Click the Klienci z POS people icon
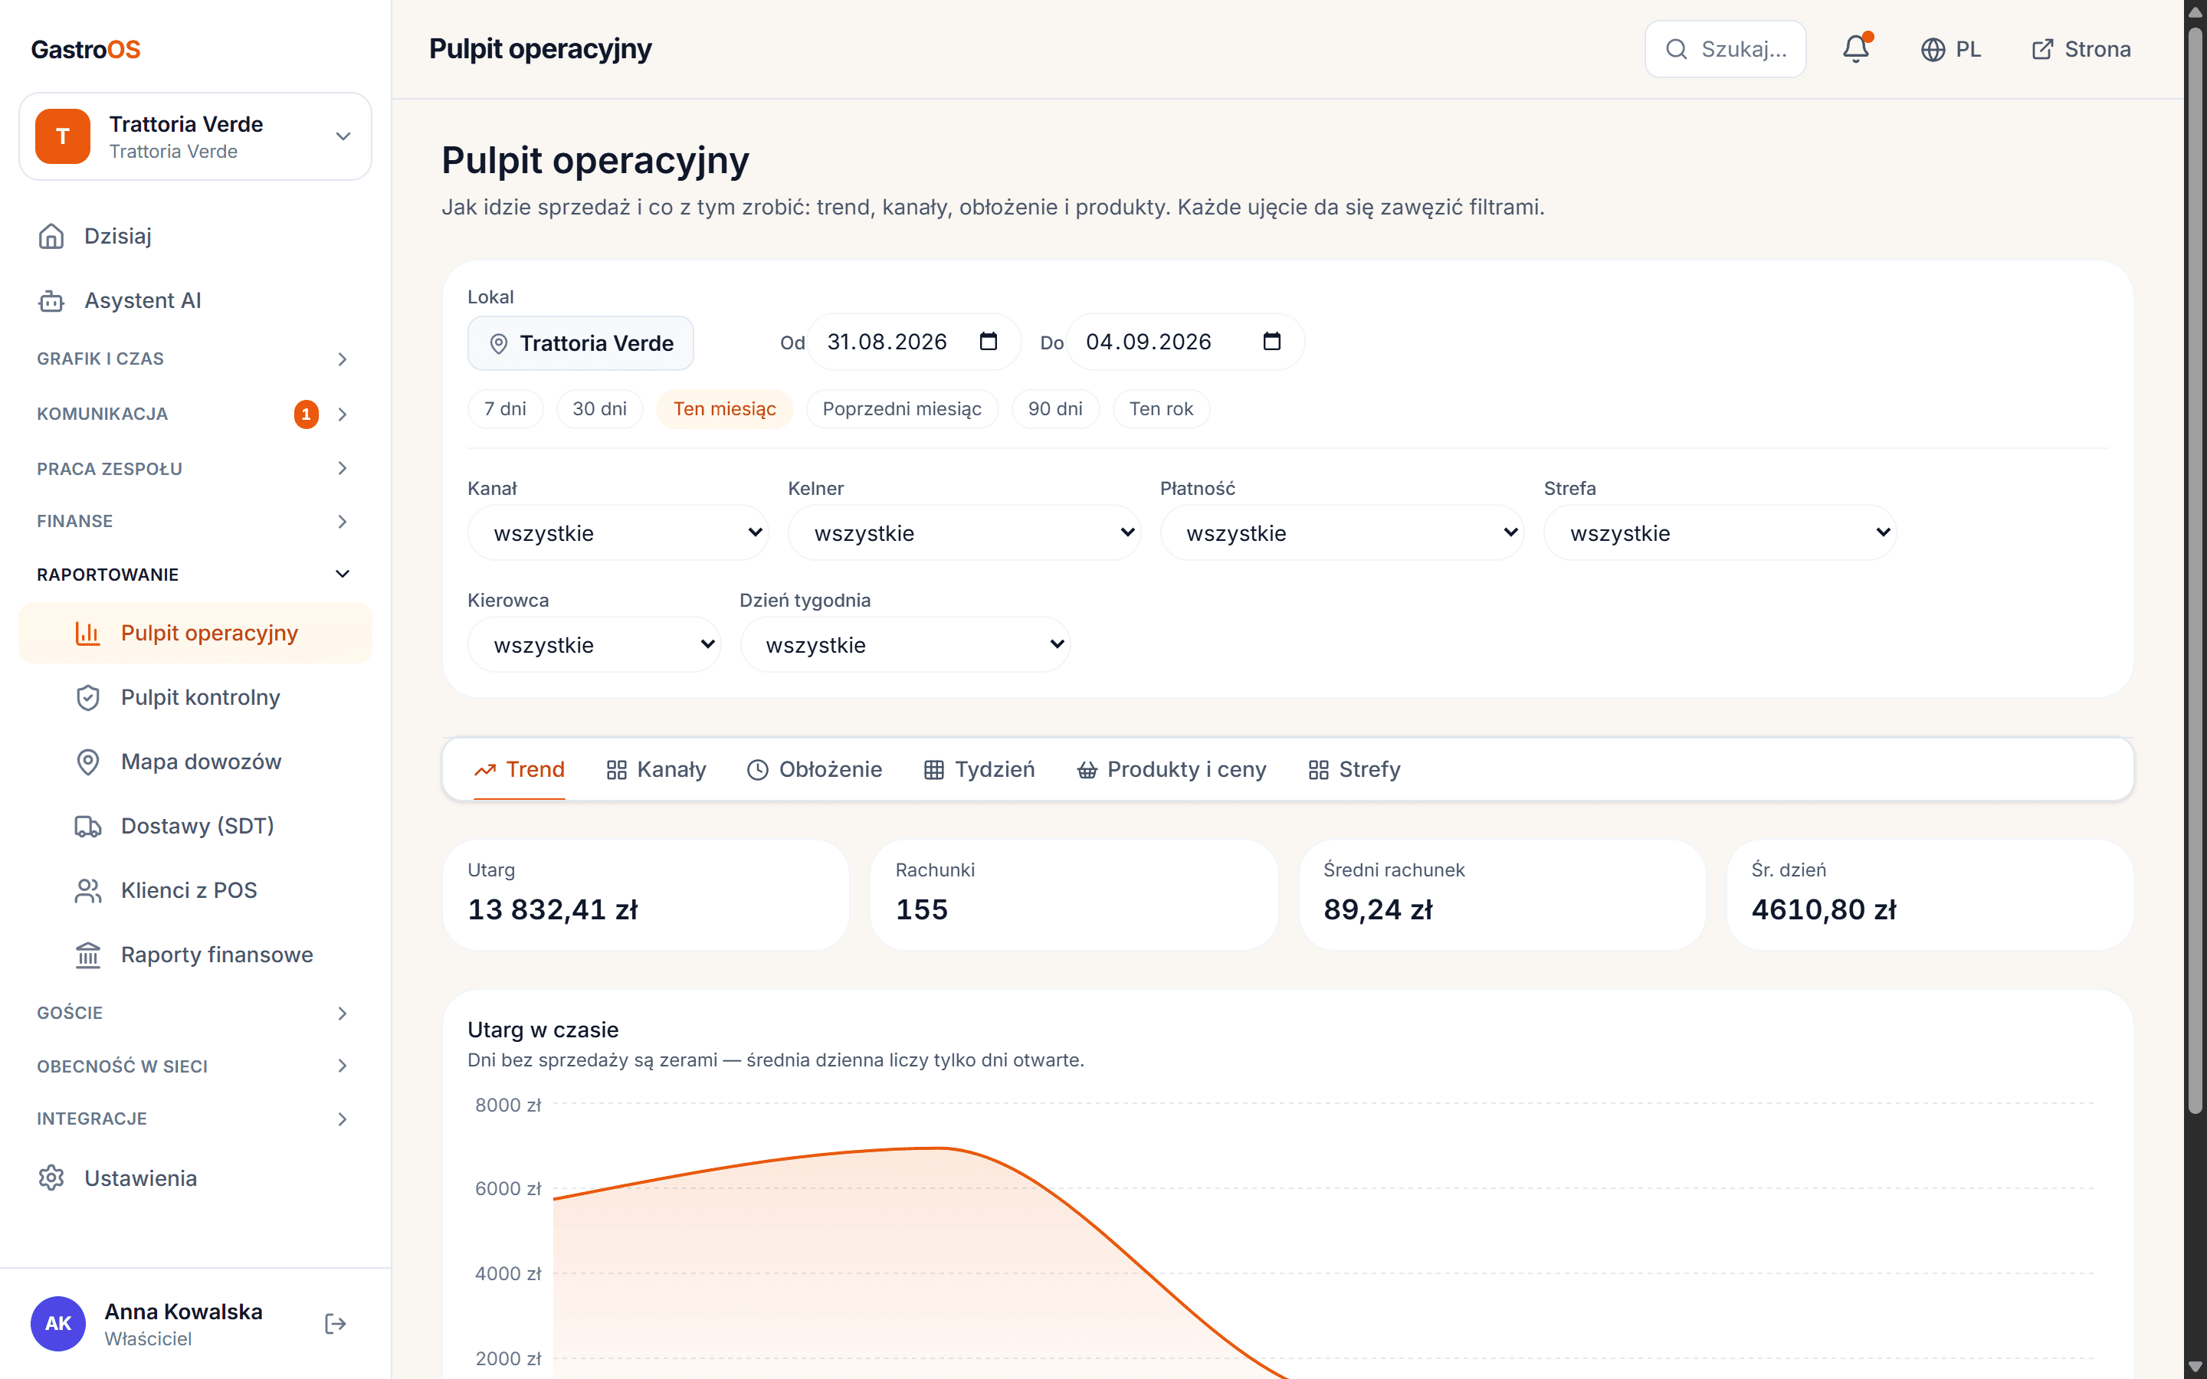The width and height of the screenshot is (2207, 1379). pos(87,890)
